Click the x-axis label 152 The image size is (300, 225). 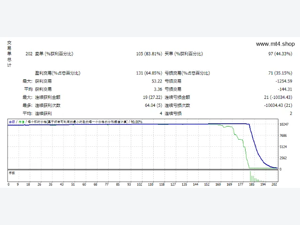point(207,184)
